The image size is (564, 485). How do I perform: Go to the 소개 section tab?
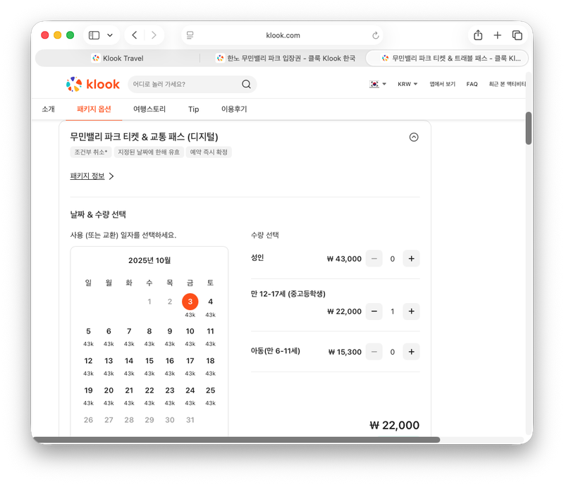48,109
